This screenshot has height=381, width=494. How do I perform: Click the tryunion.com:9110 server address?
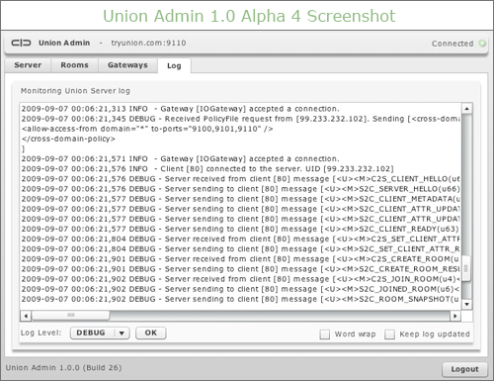click(148, 43)
